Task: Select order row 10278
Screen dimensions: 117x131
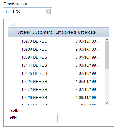Action: [56, 41]
